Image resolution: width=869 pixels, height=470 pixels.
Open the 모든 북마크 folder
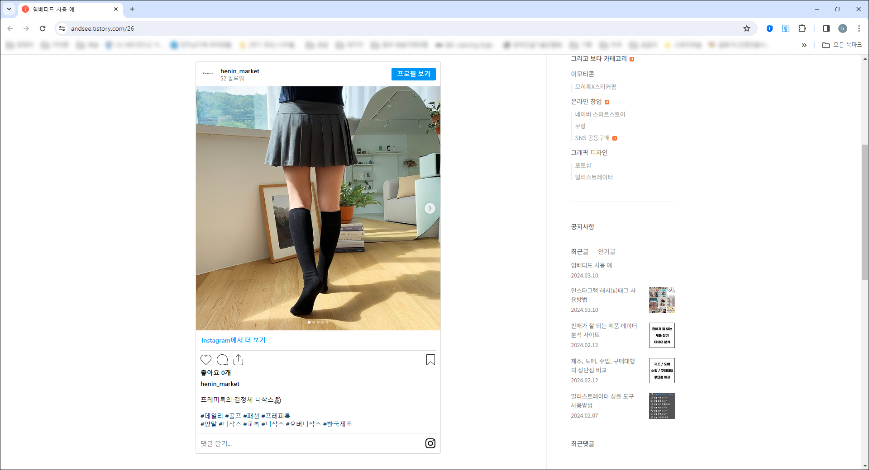click(842, 45)
